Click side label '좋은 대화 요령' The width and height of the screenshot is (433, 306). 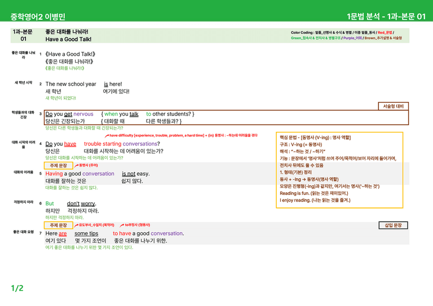pos(24,232)
